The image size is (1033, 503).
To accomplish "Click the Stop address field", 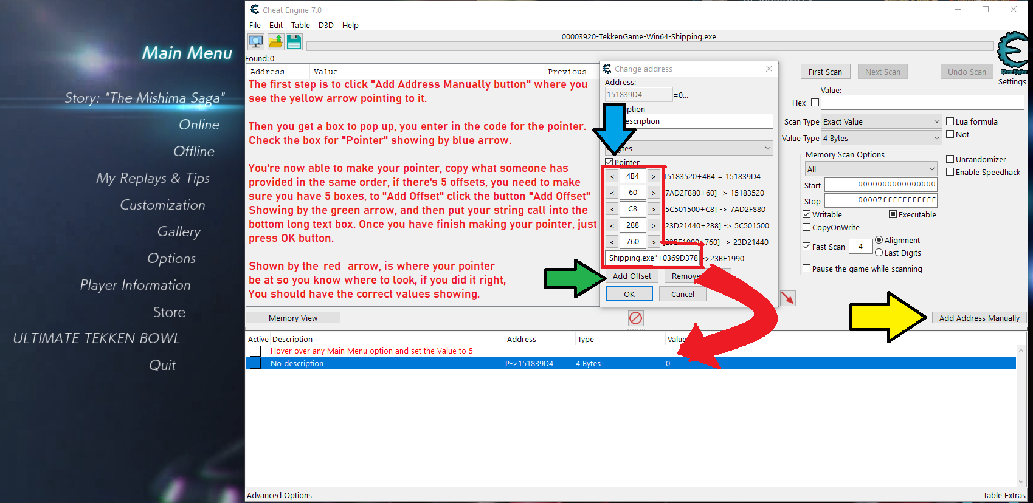I will 881,200.
